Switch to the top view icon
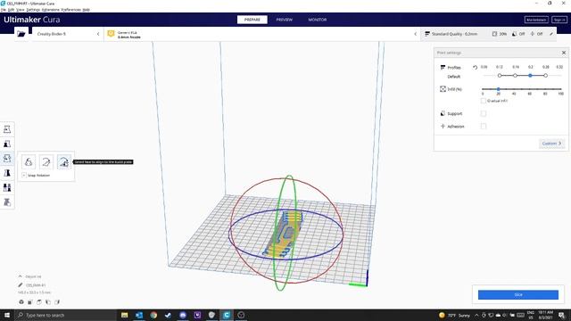This screenshot has width=571, height=321. pyautogui.click(x=39, y=302)
